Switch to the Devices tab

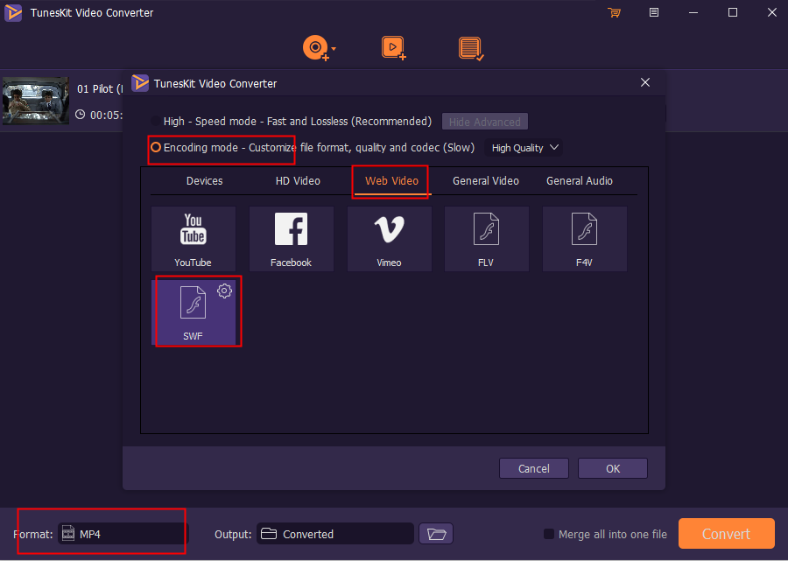(205, 181)
